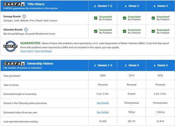175x126 pixels.
Task: Click the Odometer Brands label
Action: click(13, 30)
